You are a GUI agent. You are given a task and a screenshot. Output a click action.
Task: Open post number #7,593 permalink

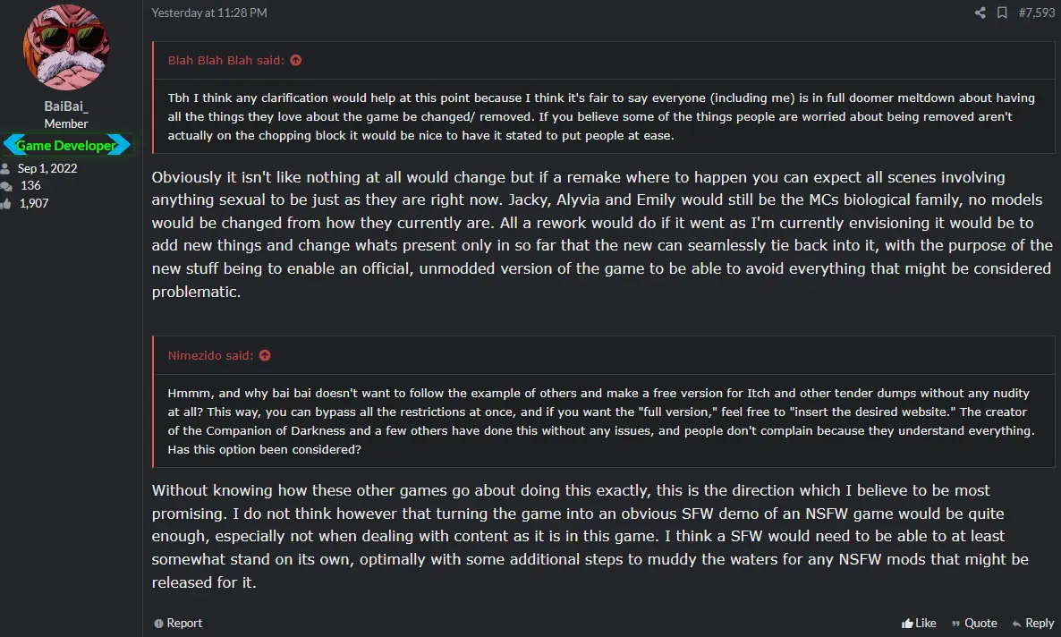[1037, 13]
